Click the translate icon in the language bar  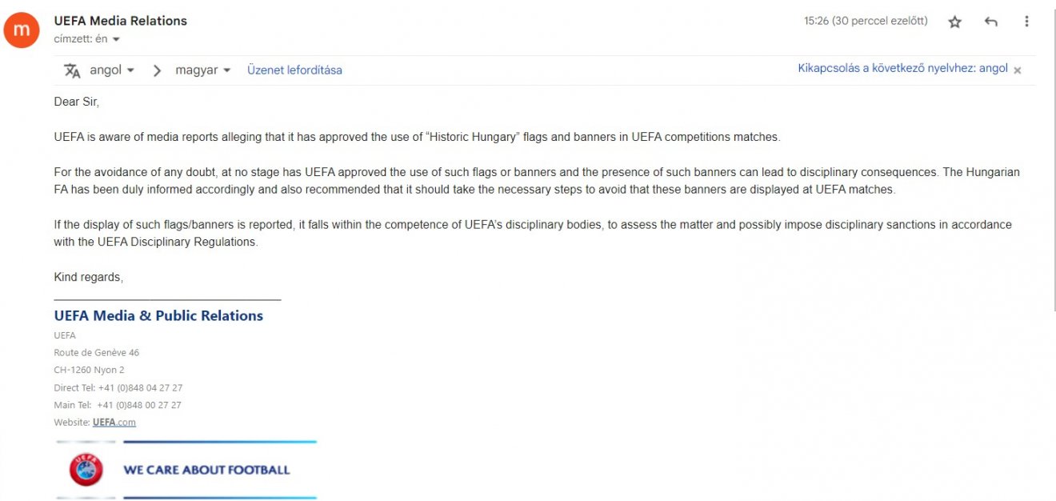point(72,70)
